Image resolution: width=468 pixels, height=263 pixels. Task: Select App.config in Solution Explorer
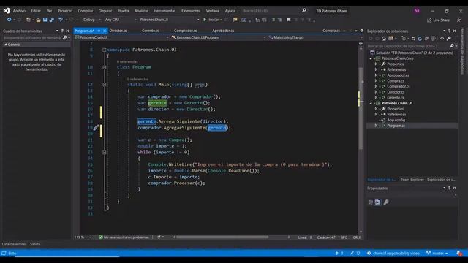click(396, 120)
